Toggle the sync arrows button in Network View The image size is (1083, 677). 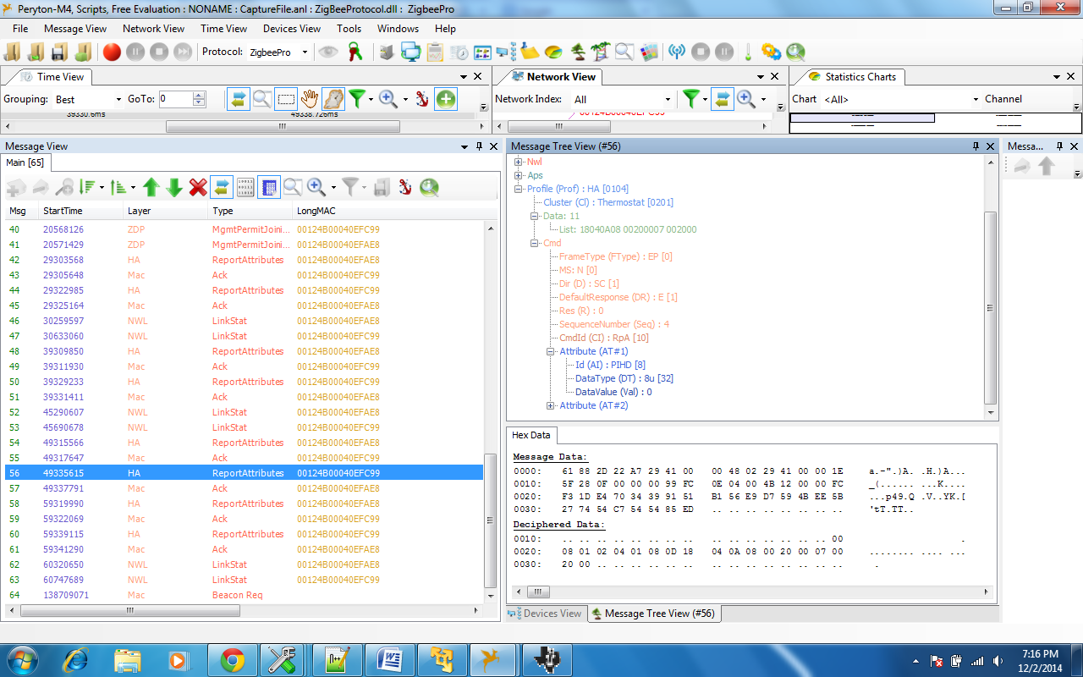pos(722,99)
